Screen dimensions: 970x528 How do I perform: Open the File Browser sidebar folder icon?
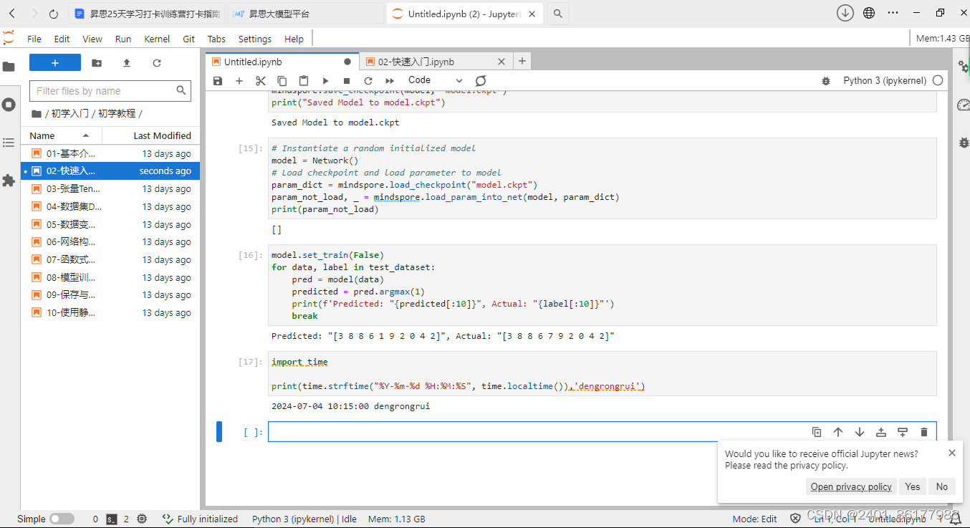[9, 67]
